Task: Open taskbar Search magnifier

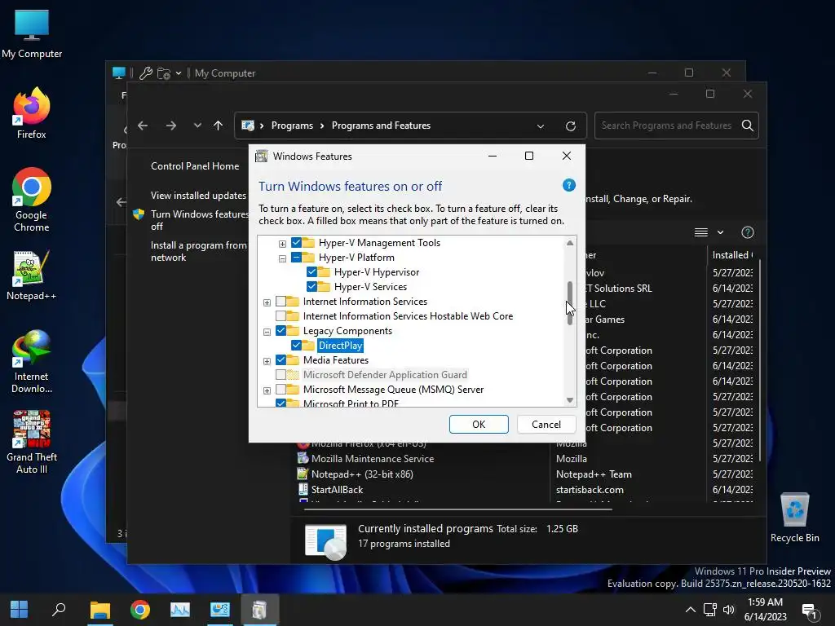Action: coord(59,610)
